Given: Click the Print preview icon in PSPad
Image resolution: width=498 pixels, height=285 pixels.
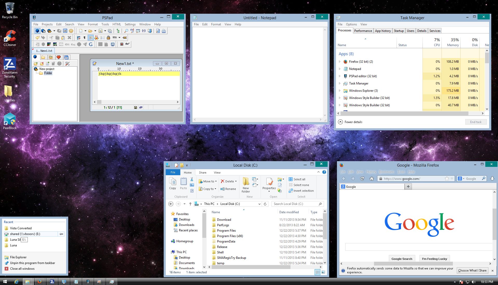Looking at the screenshot, I should [158, 31].
